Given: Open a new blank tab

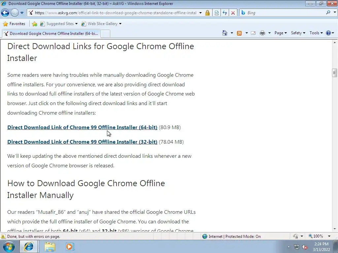Looking at the screenshot, I should click(106, 34).
